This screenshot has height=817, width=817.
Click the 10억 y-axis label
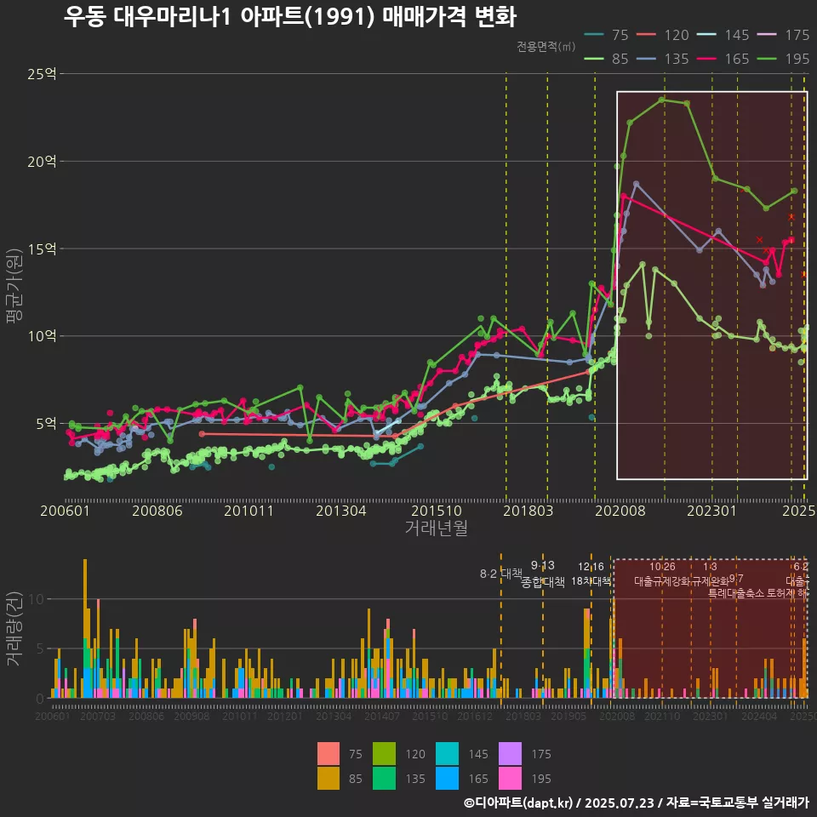(x=42, y=335)
